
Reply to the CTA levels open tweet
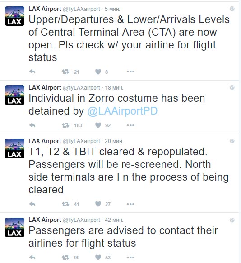(x=32, y=72)
